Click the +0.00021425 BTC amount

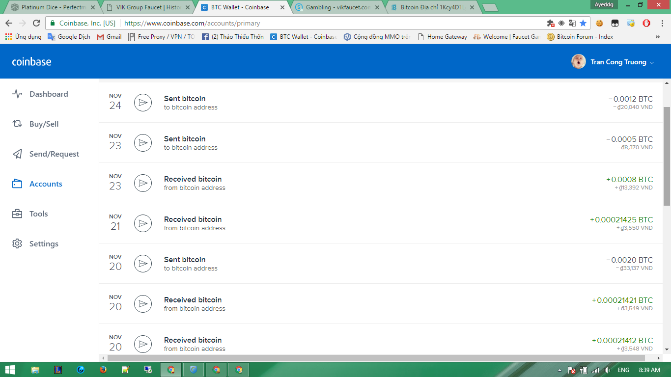[621, 219]
